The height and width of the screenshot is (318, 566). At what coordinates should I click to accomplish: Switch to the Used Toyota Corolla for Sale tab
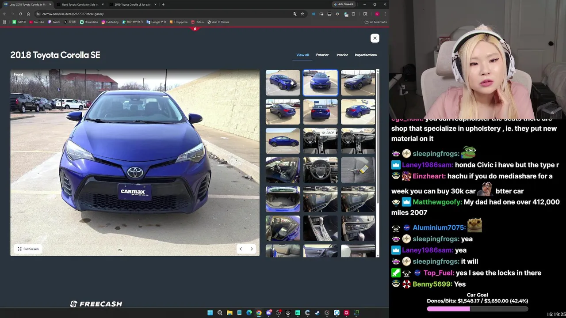click(x=80, y=4)
